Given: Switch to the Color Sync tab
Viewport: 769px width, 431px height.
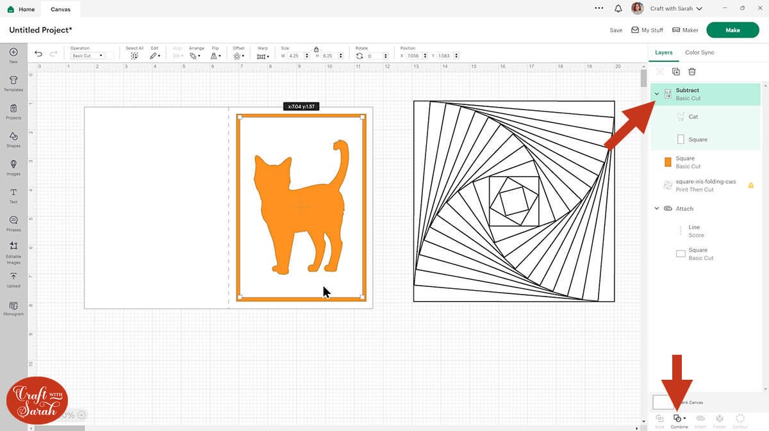Looking at the screenshot, I should [699, 53].
